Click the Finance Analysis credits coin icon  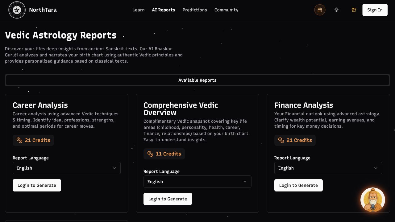point(281,140)
